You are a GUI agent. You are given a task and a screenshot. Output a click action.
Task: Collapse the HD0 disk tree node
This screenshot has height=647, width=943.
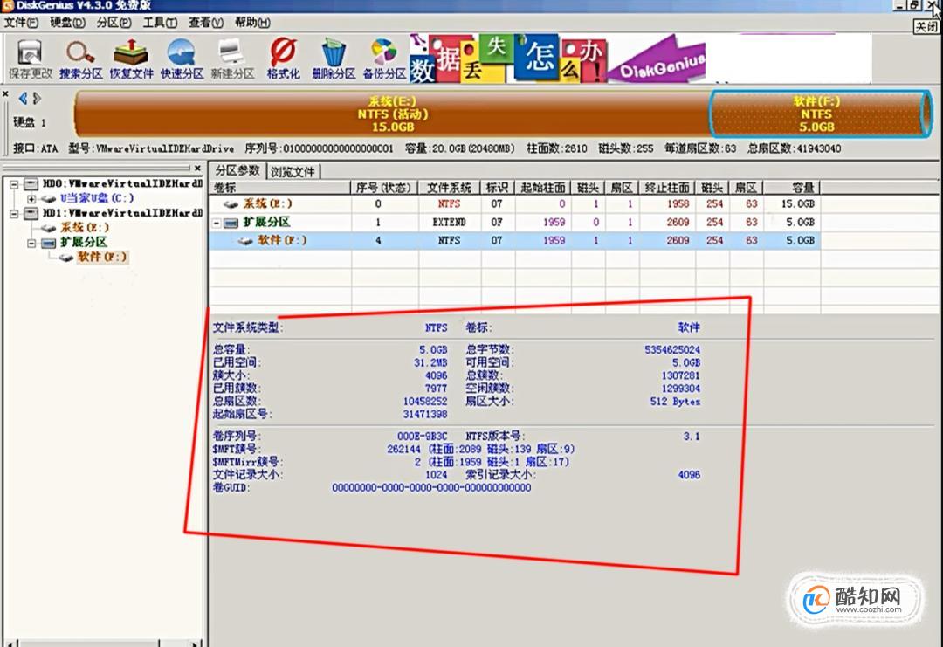pos(15,184)
